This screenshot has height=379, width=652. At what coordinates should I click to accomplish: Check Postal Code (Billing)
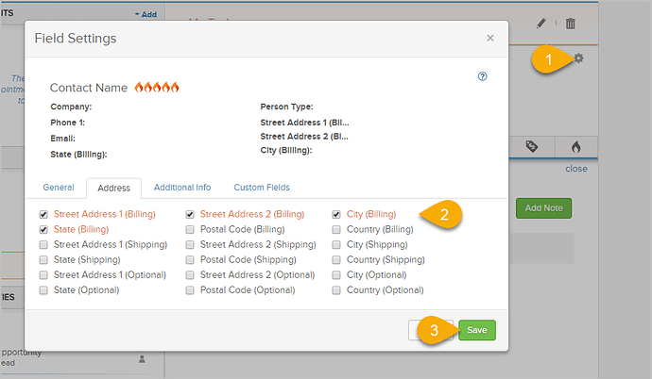coord(190,229)
